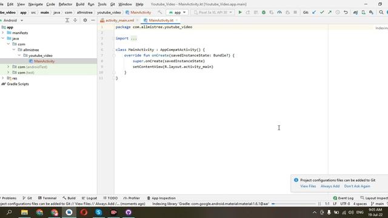Click View Files in the Git notification
Screen dimensions: 388x218
308,186
